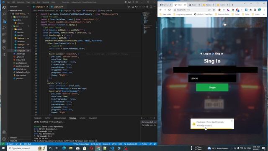Open the errors and warnings status bar item
This screenshot has width=268, height=151.
pyautogui.click(x=28, y=144)
